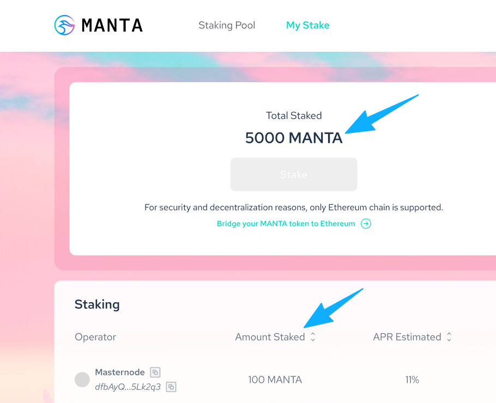This screenshot has width=496, height=403.
Task: Click the gray Masternode avatar circle
Action: point(82,380)
